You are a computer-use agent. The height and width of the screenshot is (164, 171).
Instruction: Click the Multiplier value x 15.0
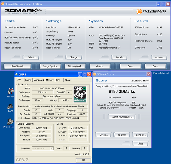pyautogui.click(x=41, y=132)
